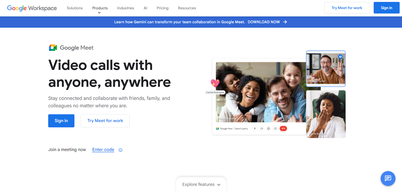The height and width of the screenshot is (192, 402).
Task: Click the present screen icon in the meeting preview
Action: pos(275,129)
